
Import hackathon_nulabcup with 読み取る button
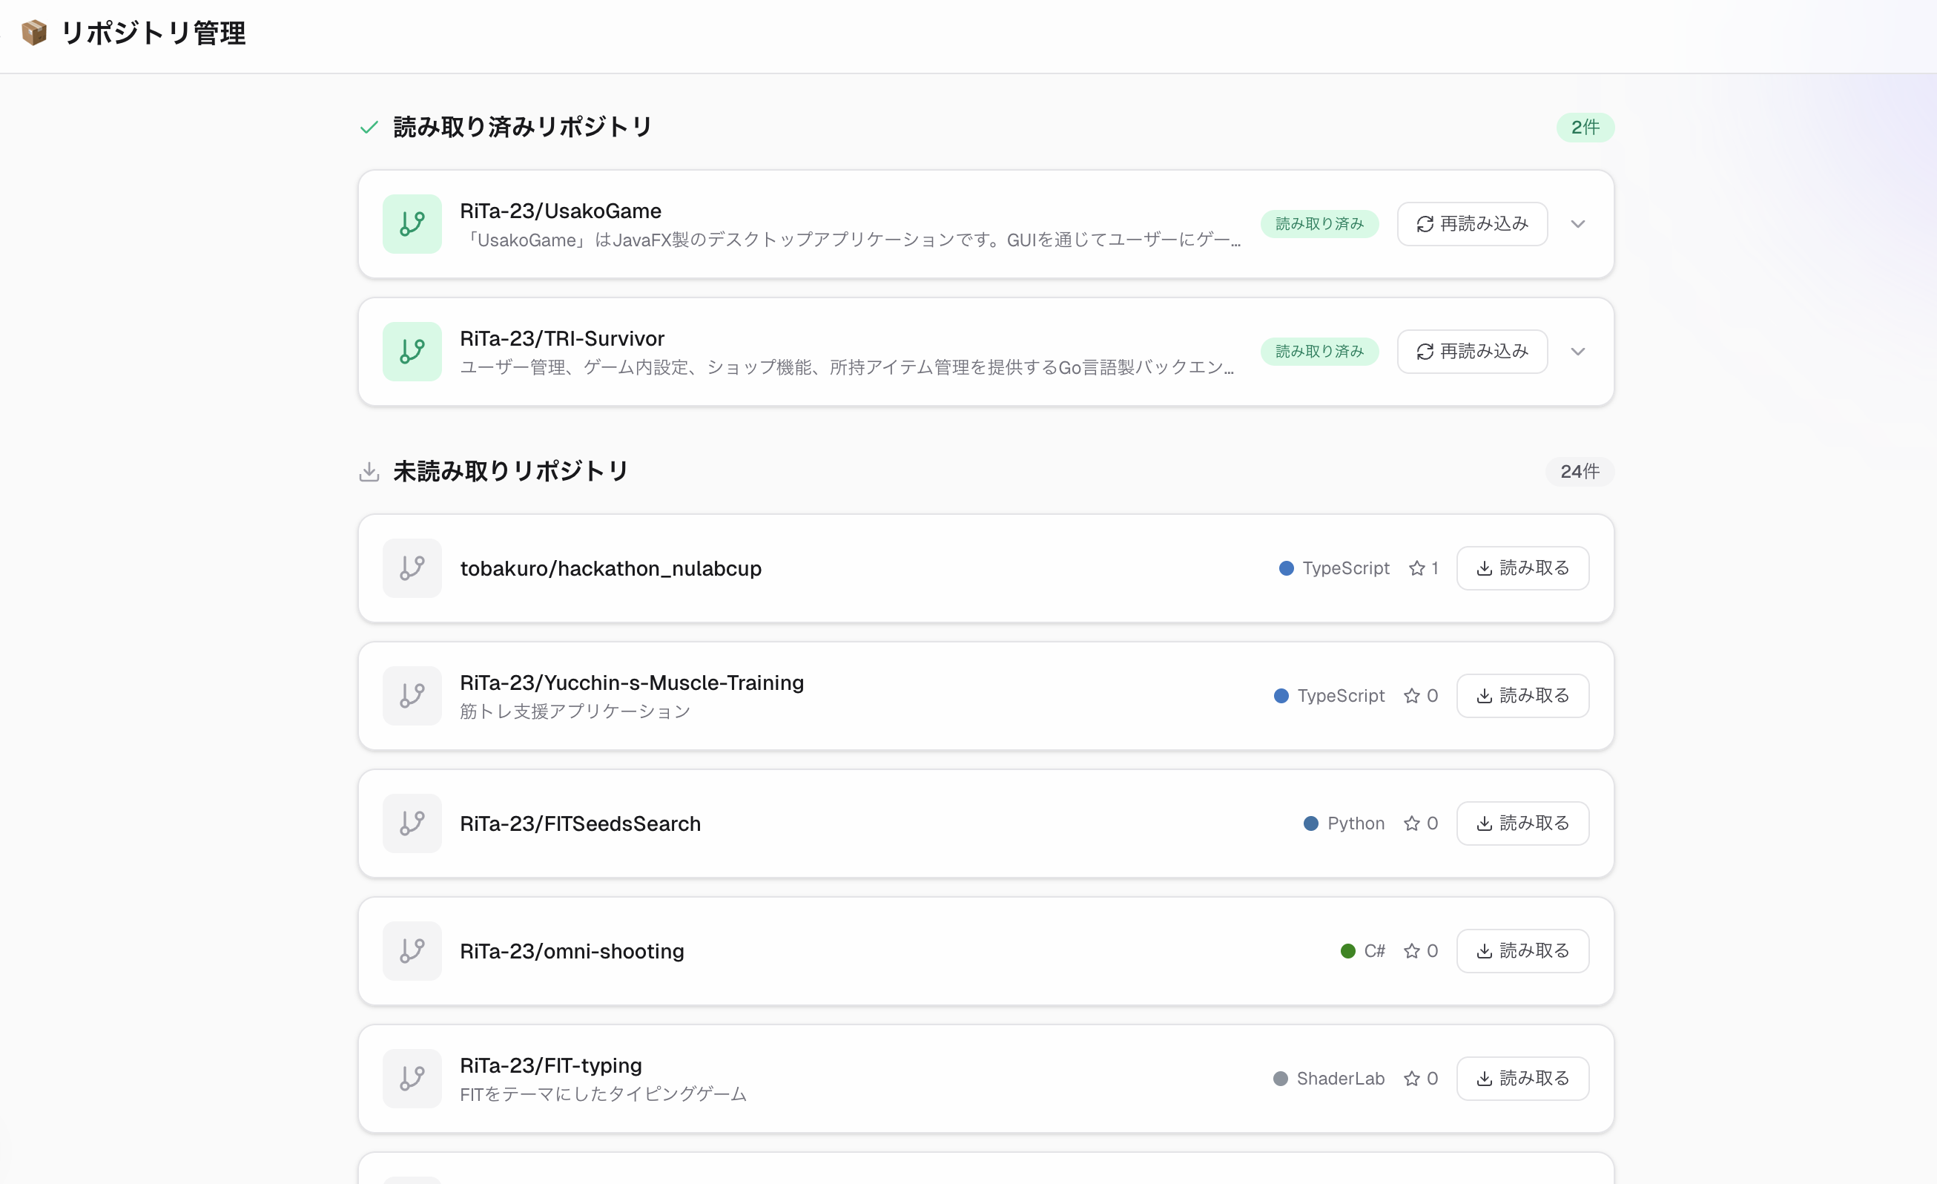(1522, 568)
